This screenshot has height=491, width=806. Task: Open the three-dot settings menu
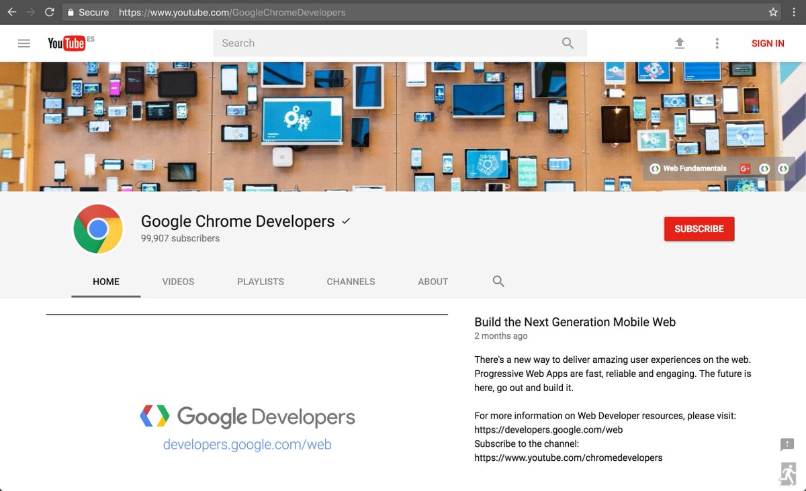(717, 44)
